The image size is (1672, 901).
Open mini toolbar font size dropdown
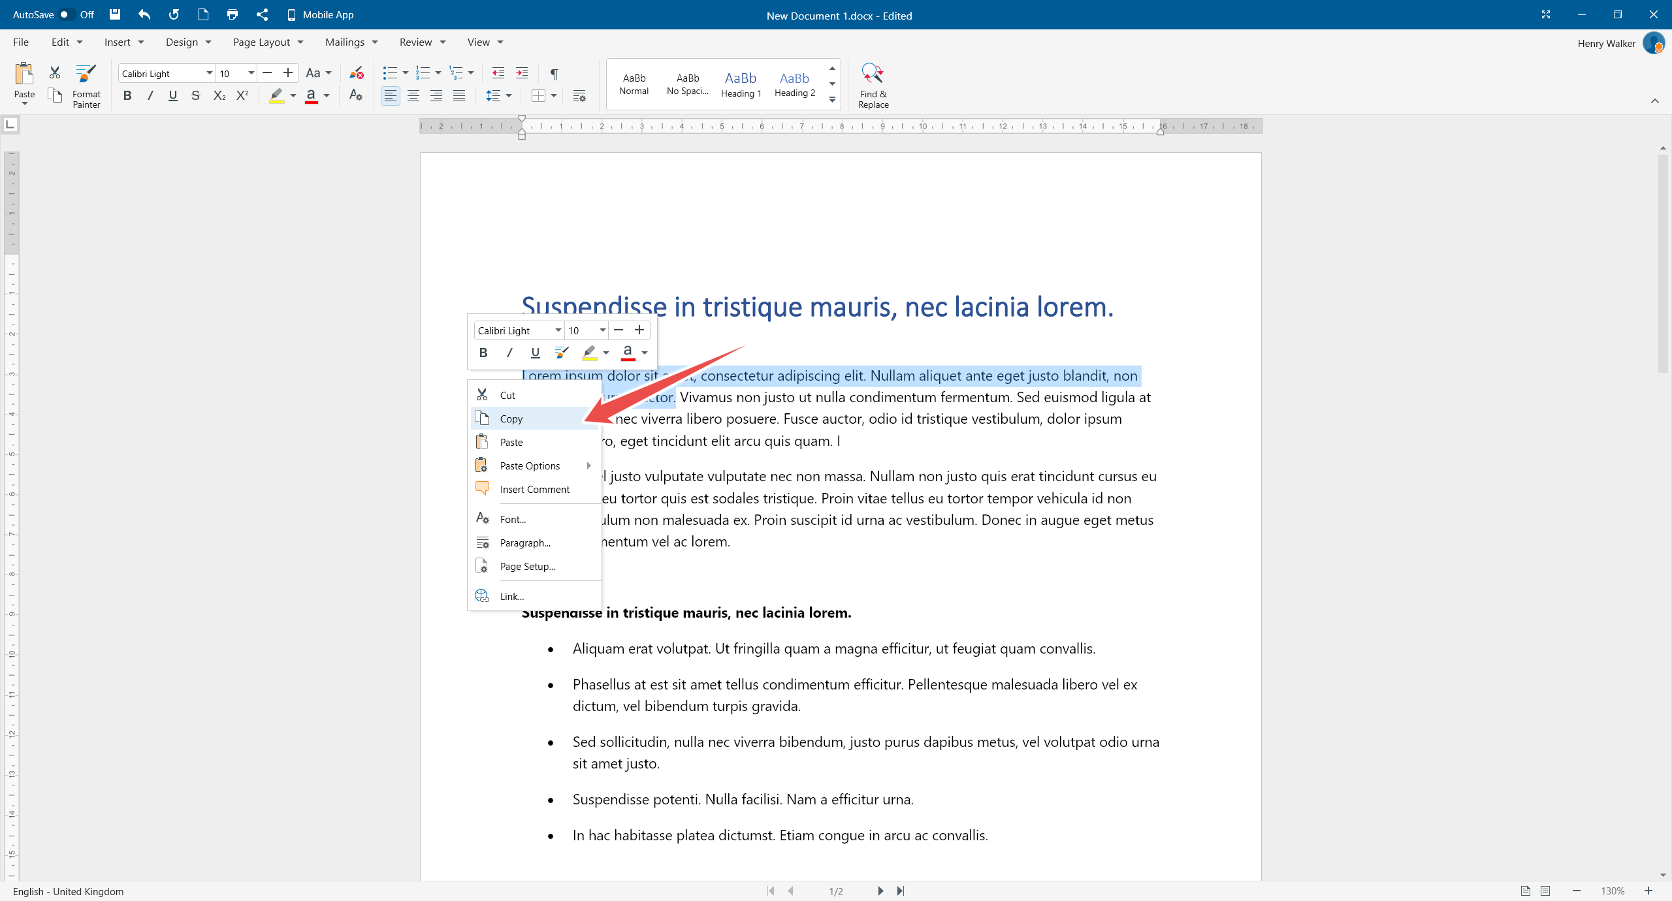pos(602,330)
